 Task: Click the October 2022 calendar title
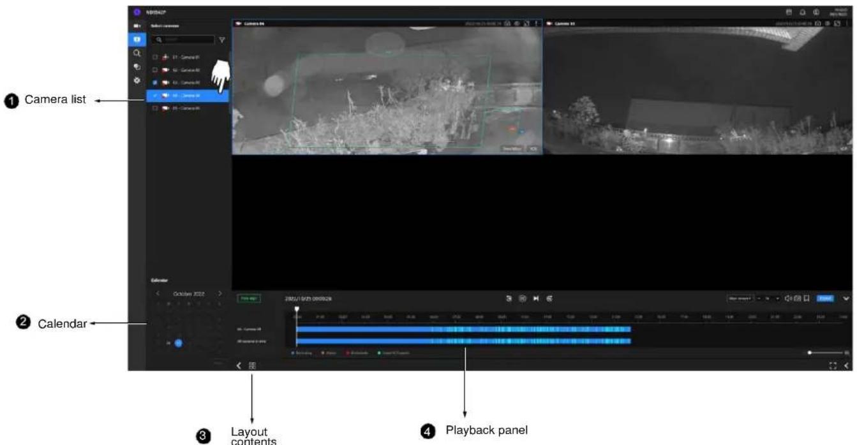point(189,294)
